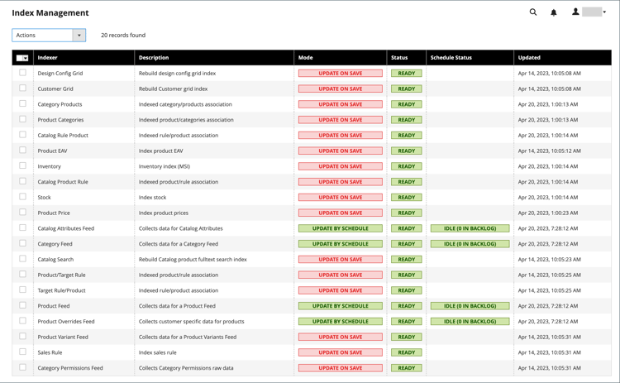Open the Actions dropdown
The width and height of the screenshot is (620, 383).
point(49,36)
